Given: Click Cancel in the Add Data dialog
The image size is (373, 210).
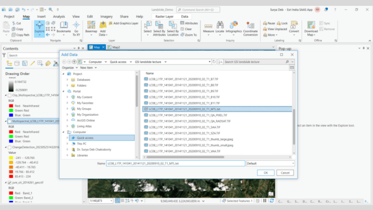Looking at the screenshot, I should (285, 173).
